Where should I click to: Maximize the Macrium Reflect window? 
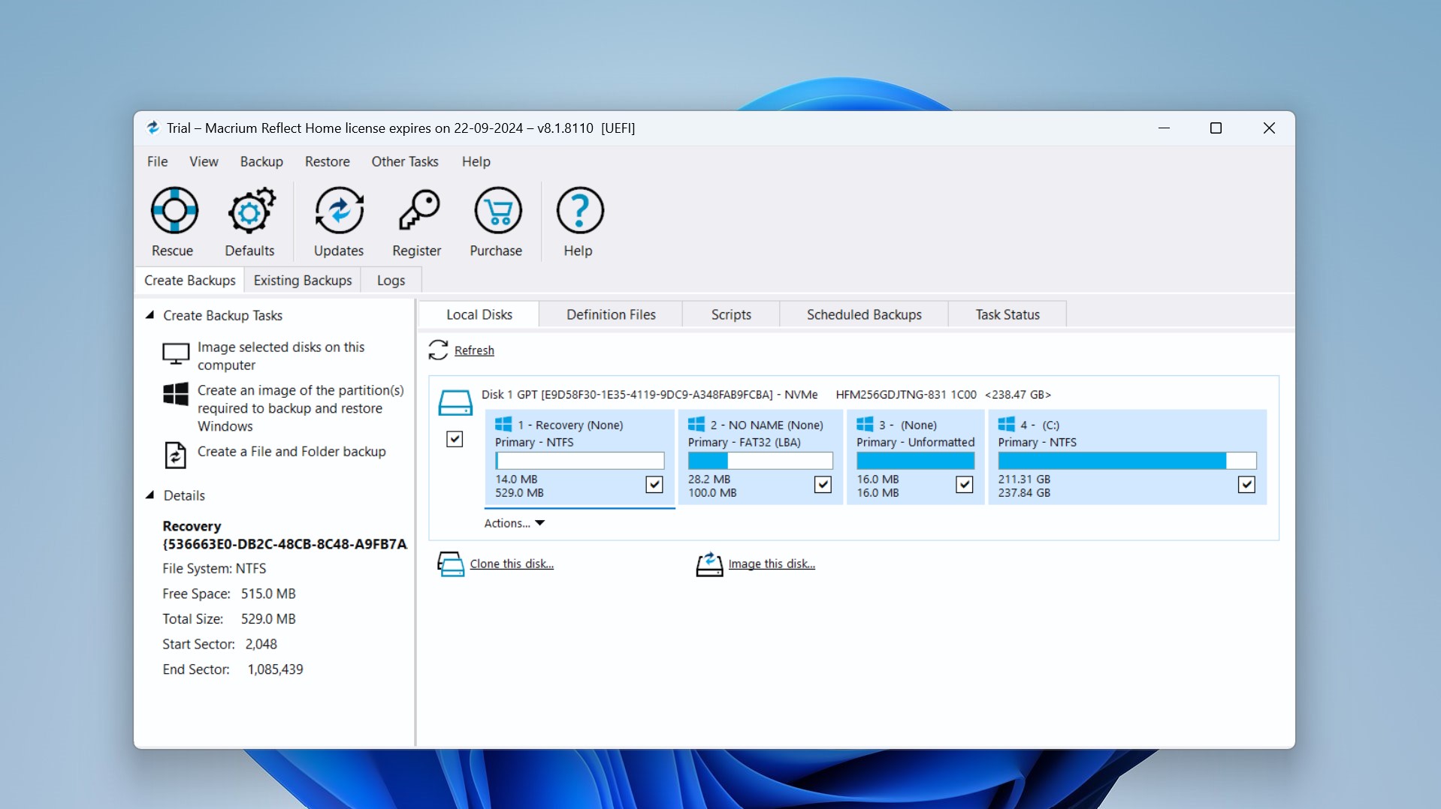pos(1216,128)
